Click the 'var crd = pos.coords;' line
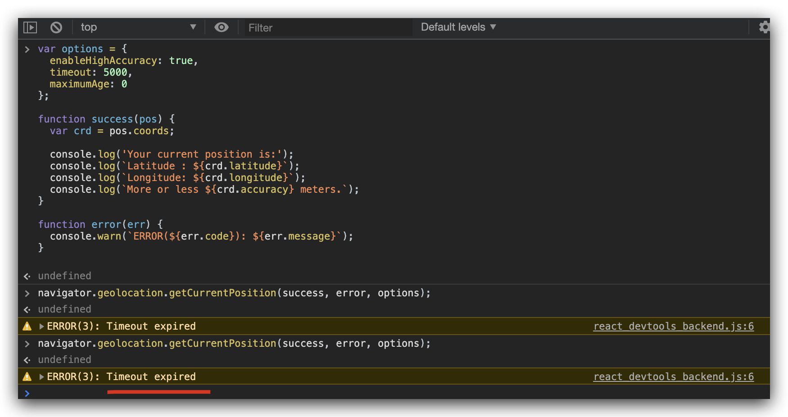 112,131
